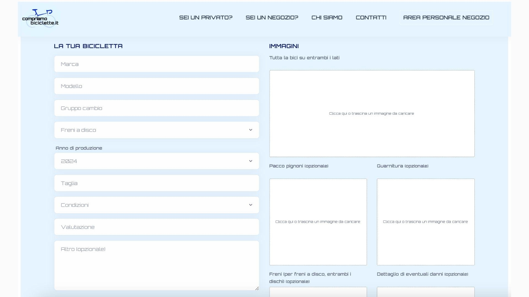This screenshot has height=297, width=529.
Task: Open the CHI SIAMO page
Action: point(327,18)
